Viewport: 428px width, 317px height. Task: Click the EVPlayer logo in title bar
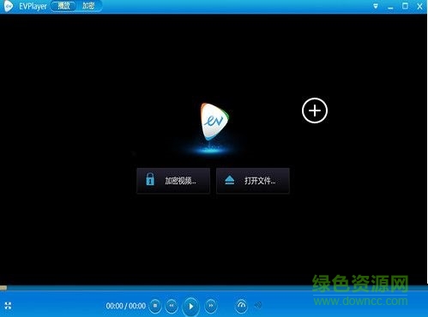(x=8, y=6)
